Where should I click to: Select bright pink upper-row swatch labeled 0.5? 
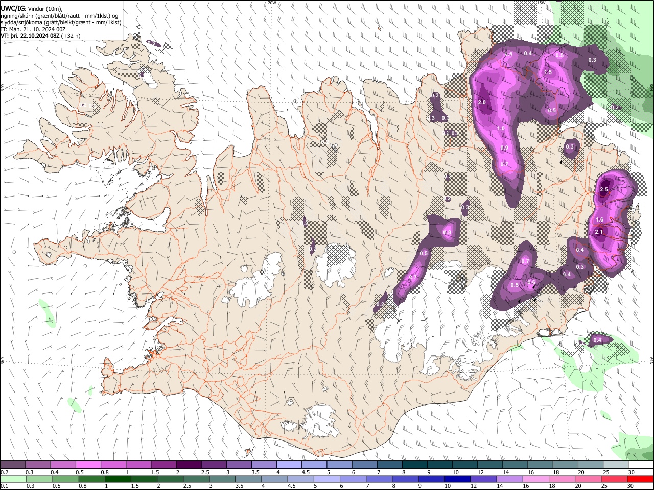[x=88, y=464]
